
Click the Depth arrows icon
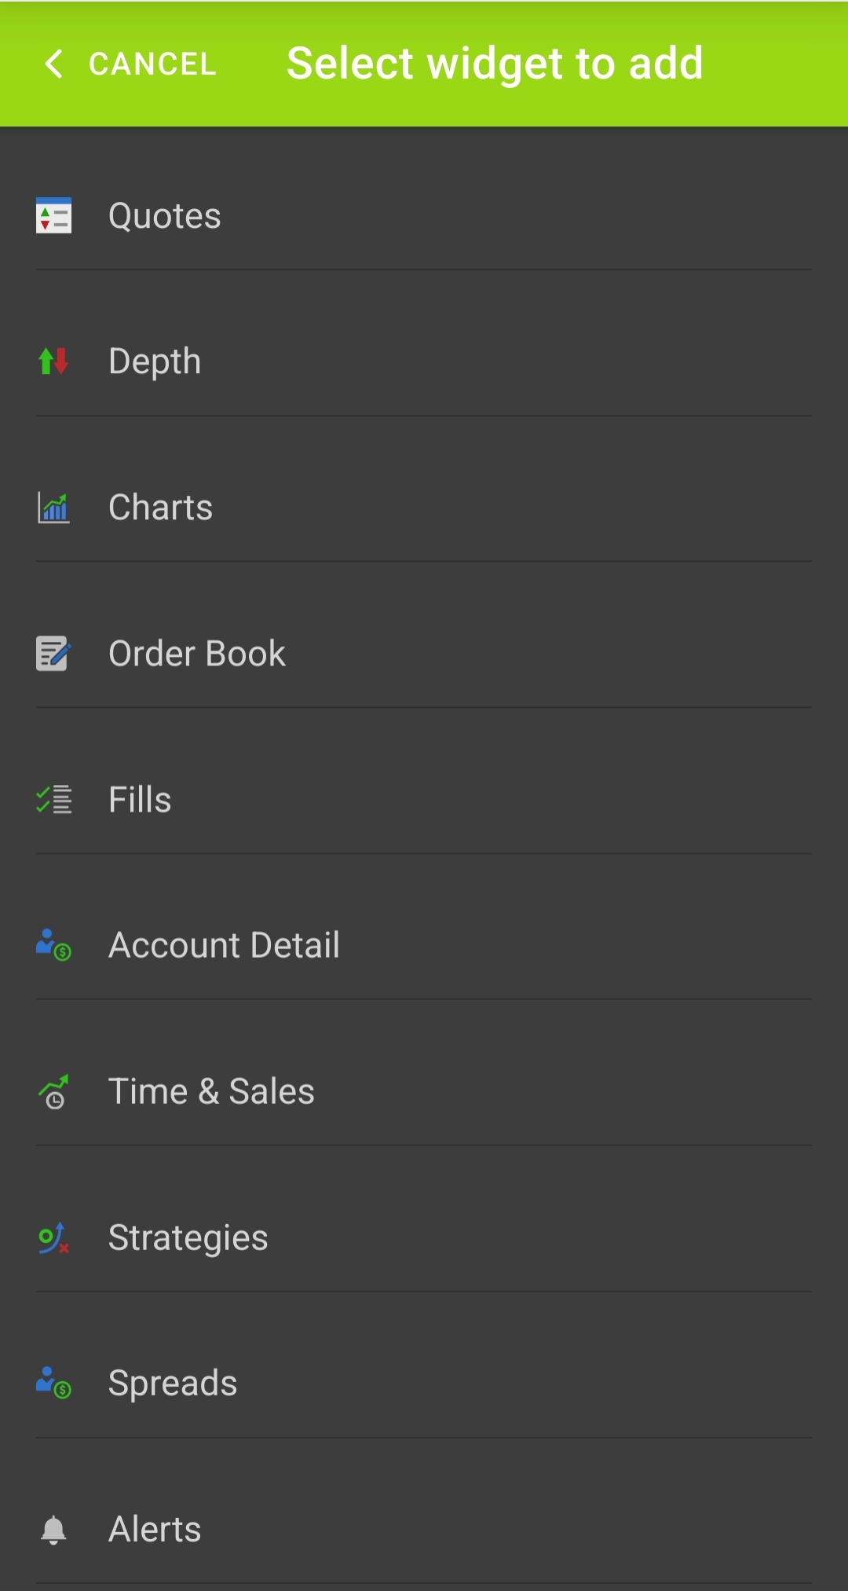tap(53, 361)
